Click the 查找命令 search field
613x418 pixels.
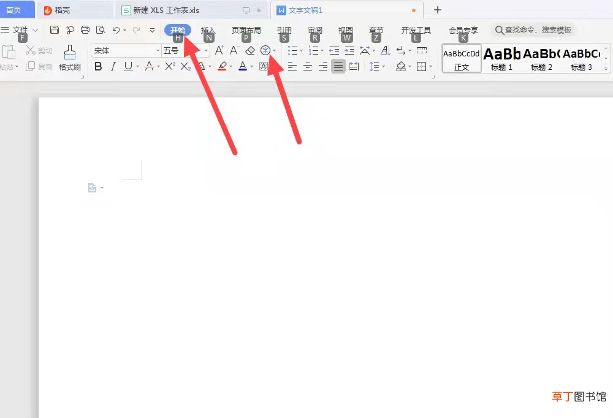coord(533,29)
